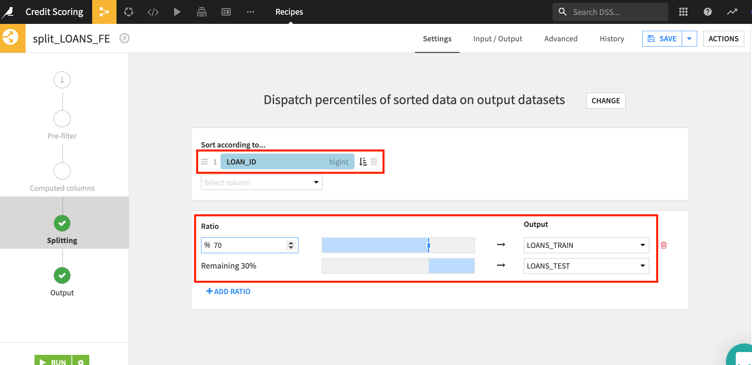
Task: Open the applications grid menu
Action: [x=683, y=12]
